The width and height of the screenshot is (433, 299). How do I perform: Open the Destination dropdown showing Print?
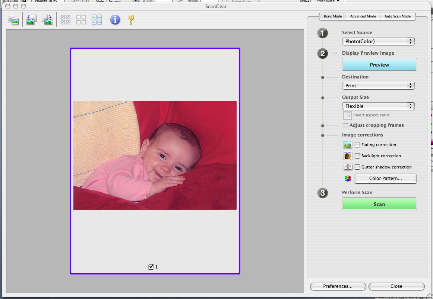378,86
